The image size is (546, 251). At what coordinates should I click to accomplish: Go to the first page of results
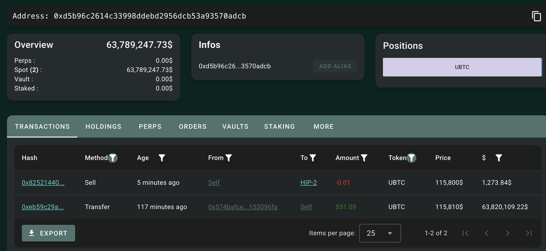[465, 233]
